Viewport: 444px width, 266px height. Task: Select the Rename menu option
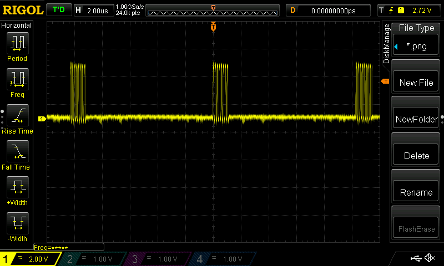(x=416, y=192)
